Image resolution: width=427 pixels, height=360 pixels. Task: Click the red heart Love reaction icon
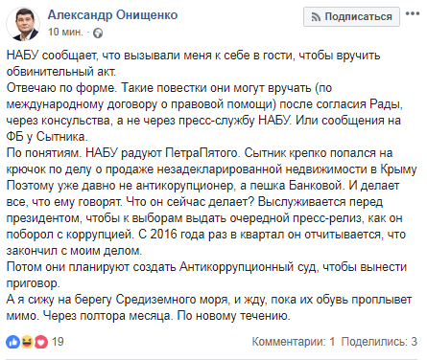tap(41, 342)
